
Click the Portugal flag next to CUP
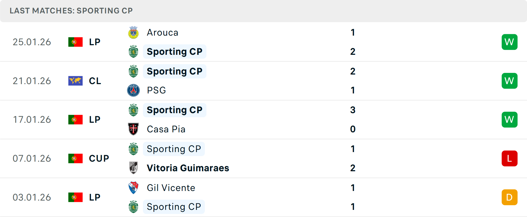75,158
